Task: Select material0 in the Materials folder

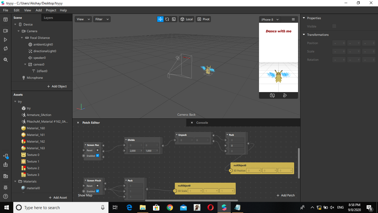Action: (x=33, y=188)
